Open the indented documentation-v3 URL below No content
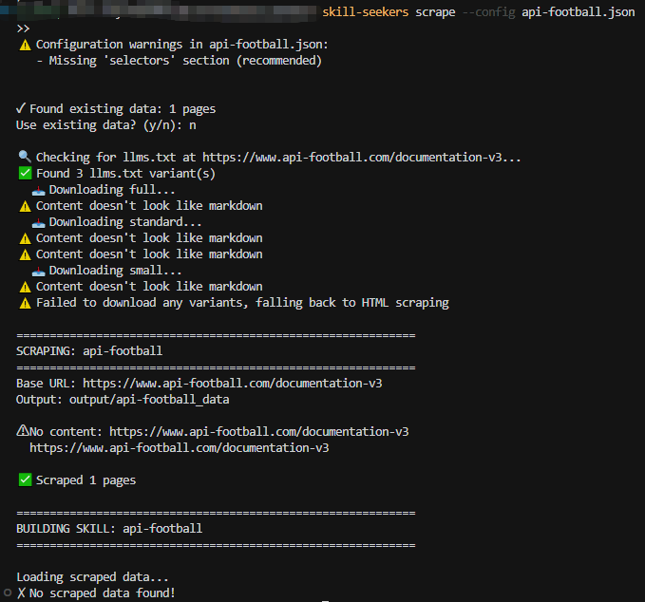 pos(180,447)
